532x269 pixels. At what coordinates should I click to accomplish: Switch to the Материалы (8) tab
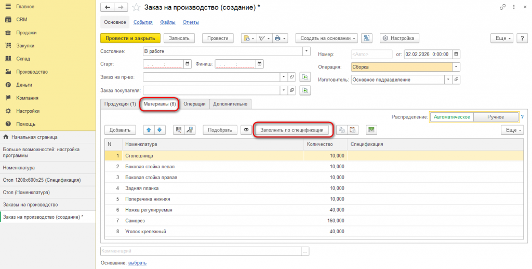159,104
